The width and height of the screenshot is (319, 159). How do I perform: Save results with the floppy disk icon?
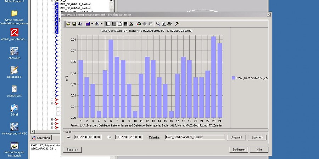74,24
